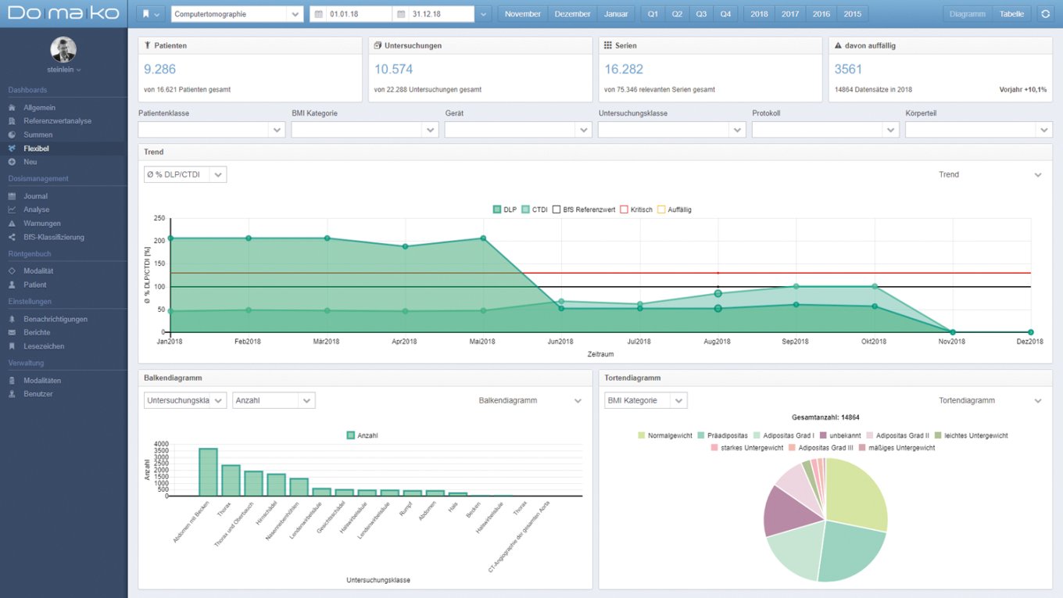Image resolution: width=1063 pixels, height=598 pixels.
Task: Open Warnungen in the sidebar
Action: (x=42, y=224)
